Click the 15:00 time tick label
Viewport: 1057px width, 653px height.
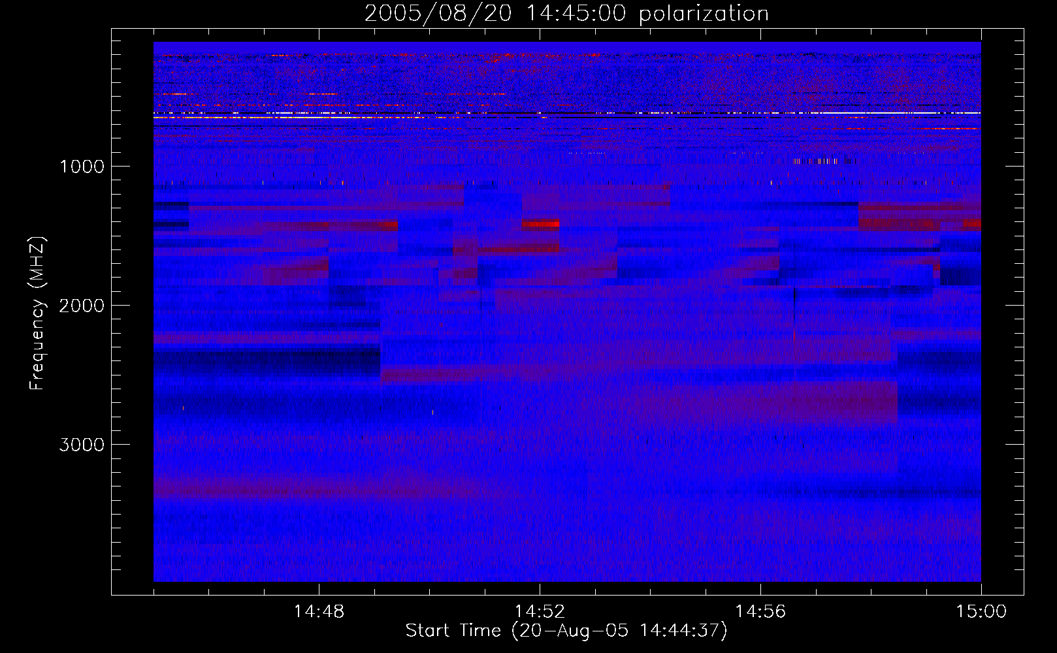(x=981, y=612)
